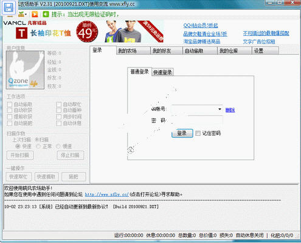The image size is (301, 243).
Task: Click the 金钱:0 user info text
Action: pyautogui.click(x=54, y=70)
